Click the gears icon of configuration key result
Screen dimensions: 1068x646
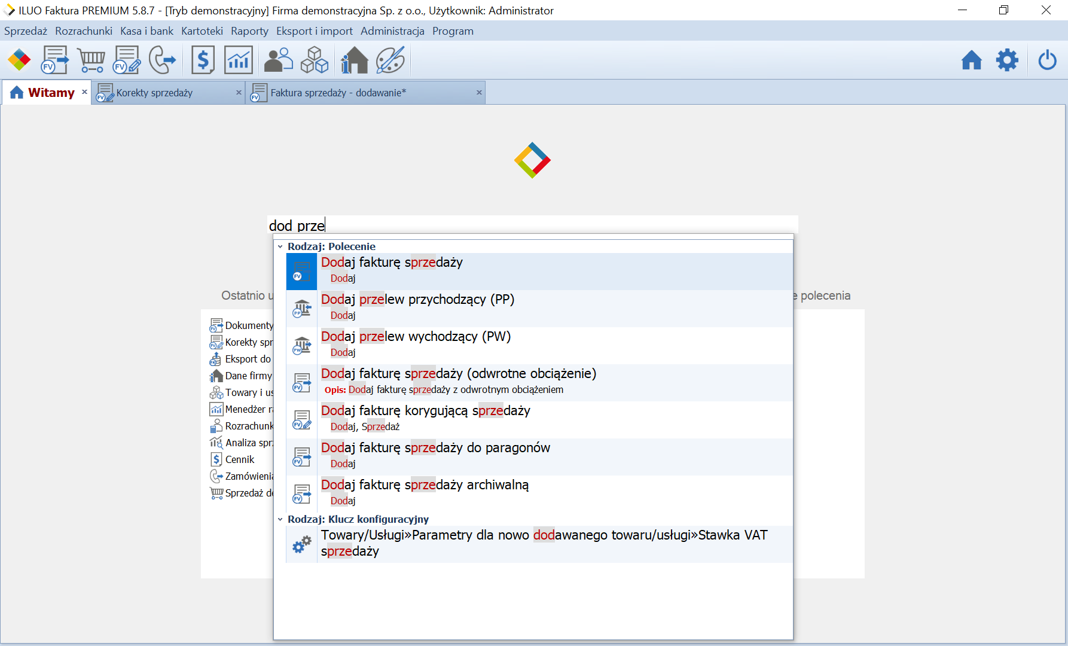click(x=302, y=544)
